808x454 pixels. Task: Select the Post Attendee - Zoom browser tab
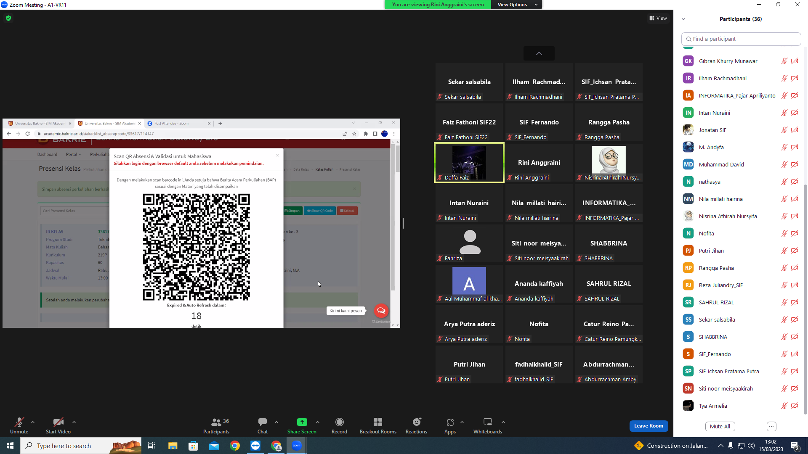[x=178, y=123]
